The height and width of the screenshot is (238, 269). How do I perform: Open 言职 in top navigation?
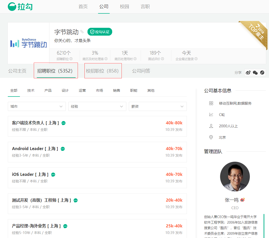point(145,7)
